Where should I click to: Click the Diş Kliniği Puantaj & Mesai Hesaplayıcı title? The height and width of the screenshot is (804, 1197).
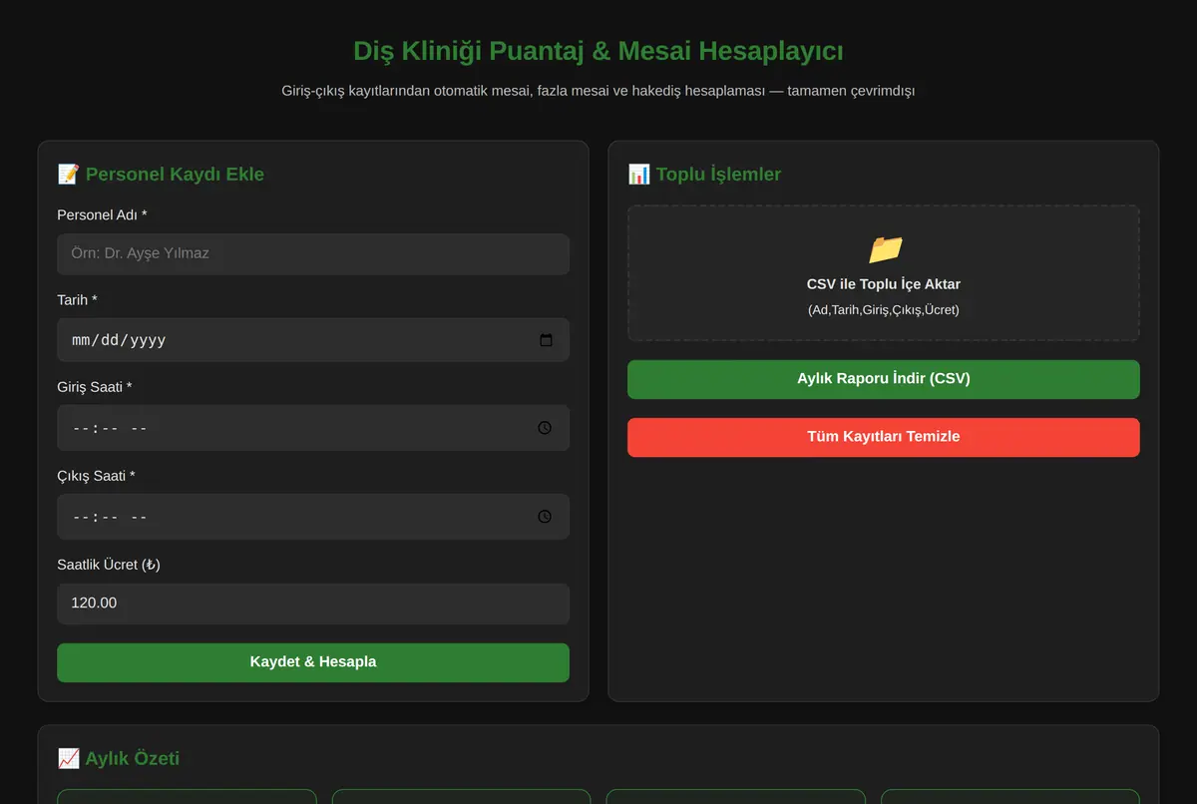(x=598, y=51)
